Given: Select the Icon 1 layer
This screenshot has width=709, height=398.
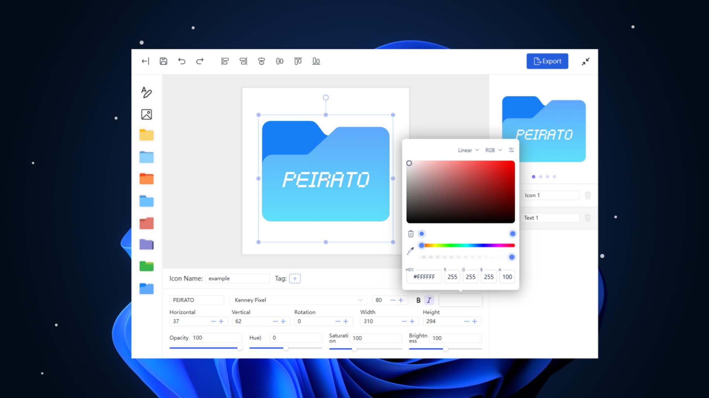Looking at the screenshot, I should click(x=551, y=195).
